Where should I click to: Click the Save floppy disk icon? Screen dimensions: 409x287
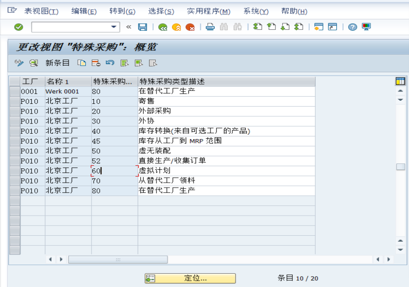[142, 27]
